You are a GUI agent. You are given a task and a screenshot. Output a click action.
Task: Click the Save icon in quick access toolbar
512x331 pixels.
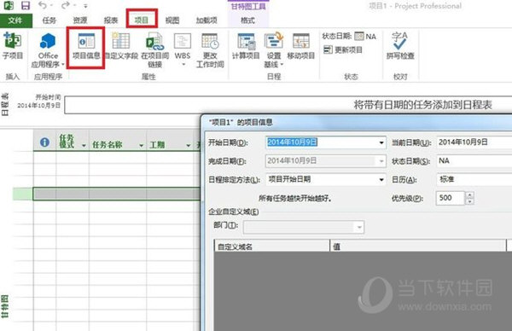tap(25, 6)
